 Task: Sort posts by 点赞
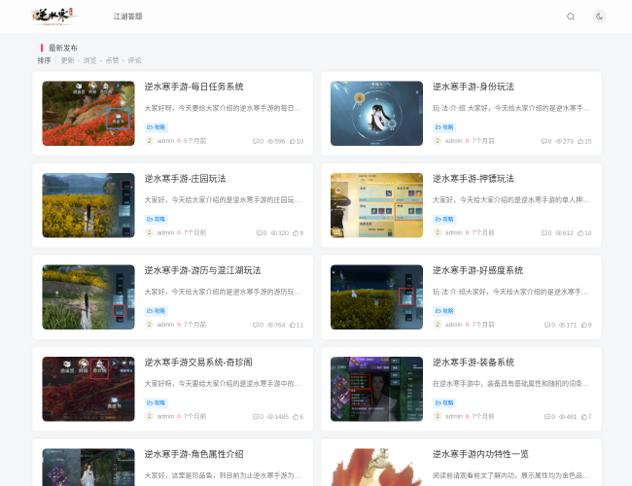[112, 60]
